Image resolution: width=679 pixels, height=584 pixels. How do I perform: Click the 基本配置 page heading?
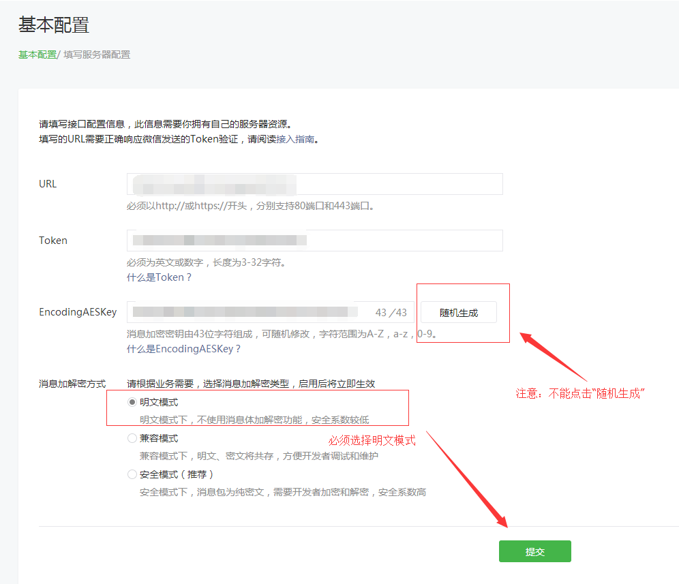coord(54,25)
